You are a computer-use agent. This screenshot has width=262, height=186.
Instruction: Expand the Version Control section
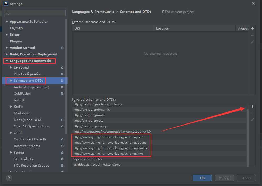coord(7,48)
